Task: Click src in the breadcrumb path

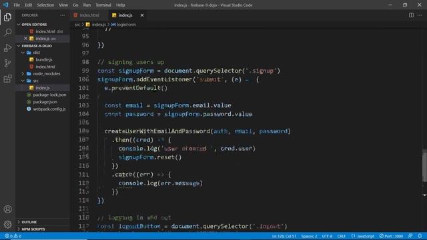Action: pyautogui.click(x=77, y=25)
